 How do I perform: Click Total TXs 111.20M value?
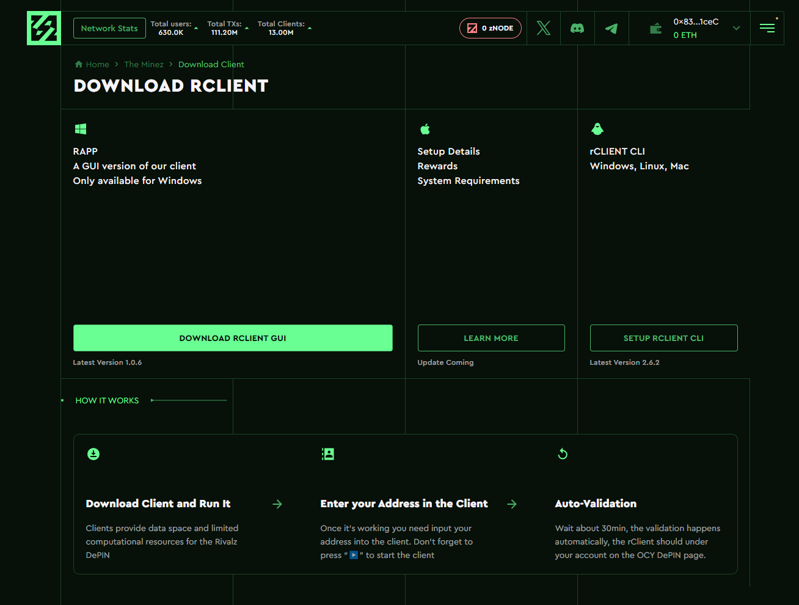click(x=224, y=32)
